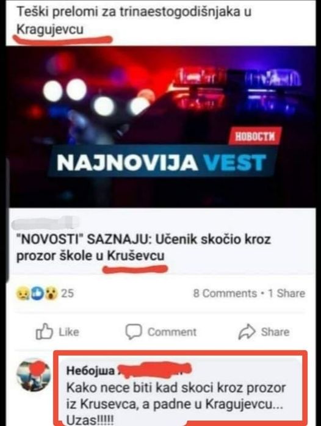Select the post caption about Kragujevcu
Image resolution: width=321 pixels, height=426 pixels.
click(134, 21)
